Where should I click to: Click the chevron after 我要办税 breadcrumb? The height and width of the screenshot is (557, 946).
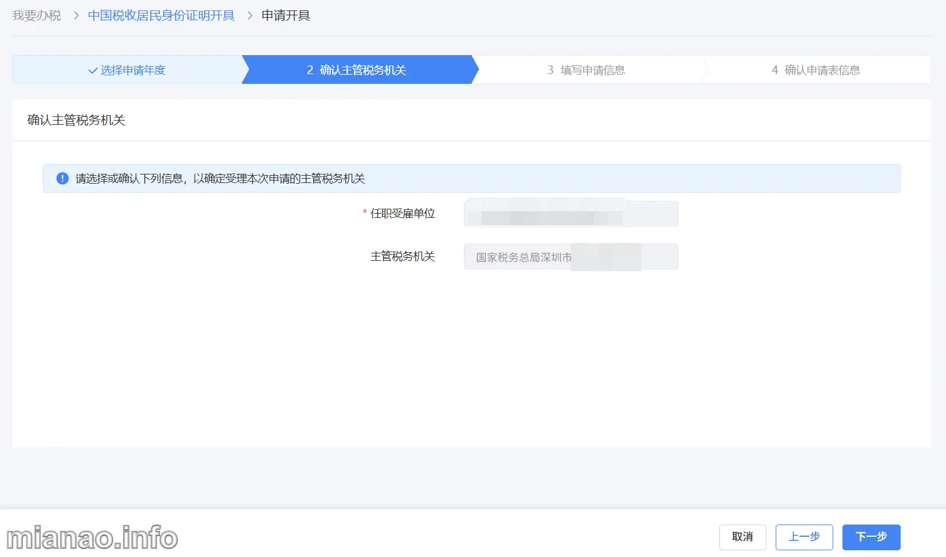tap(76, 16)
